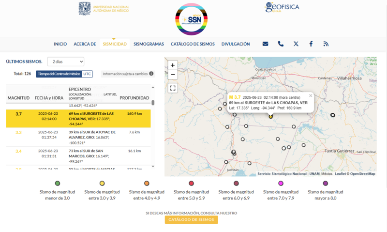The width and height of the screenshot is (387, 232).
Task: Close the M 3.7 map popup
Action: [x=311, y=95]
